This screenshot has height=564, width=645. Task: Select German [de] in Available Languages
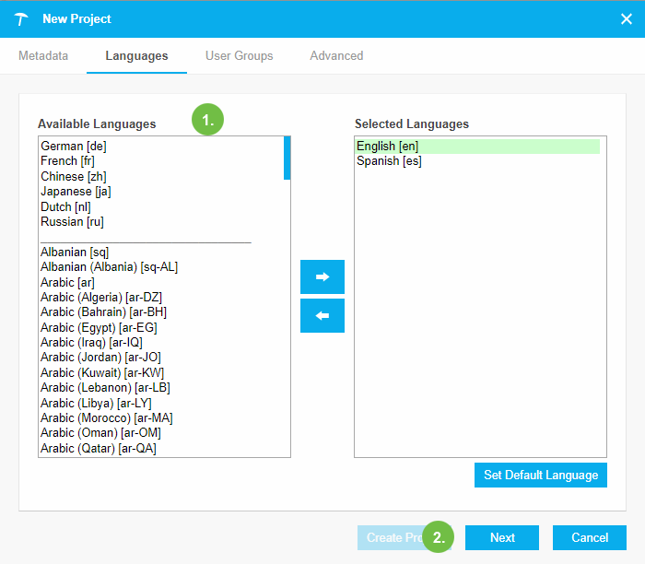tap(74, 146)
